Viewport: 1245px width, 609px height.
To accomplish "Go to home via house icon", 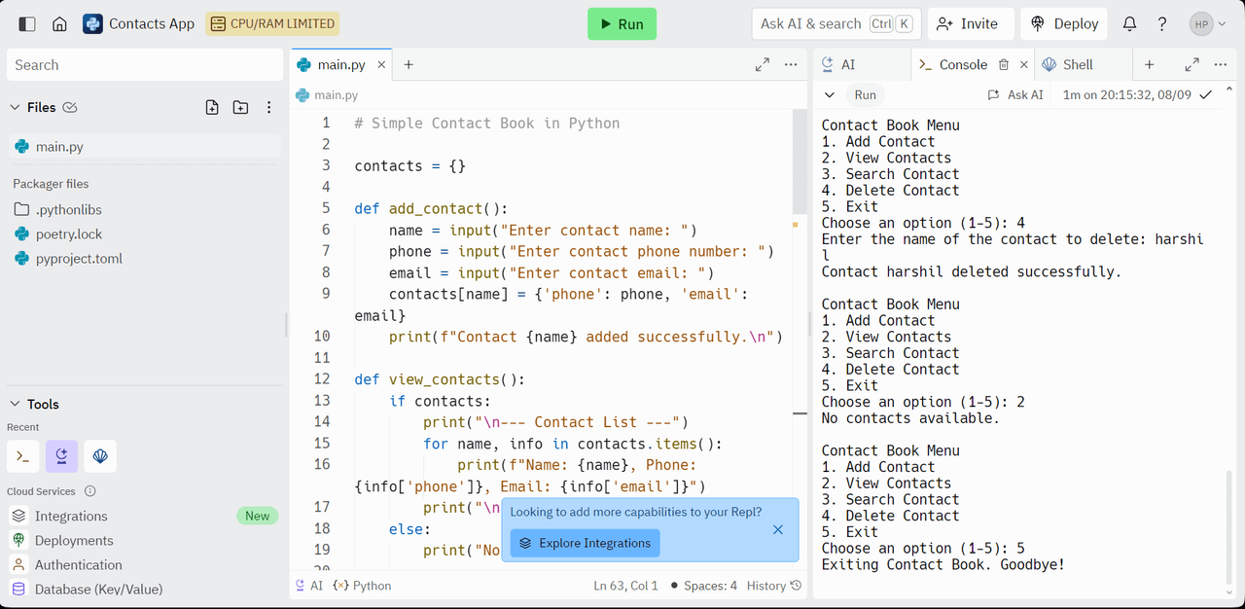I will 60,23.
